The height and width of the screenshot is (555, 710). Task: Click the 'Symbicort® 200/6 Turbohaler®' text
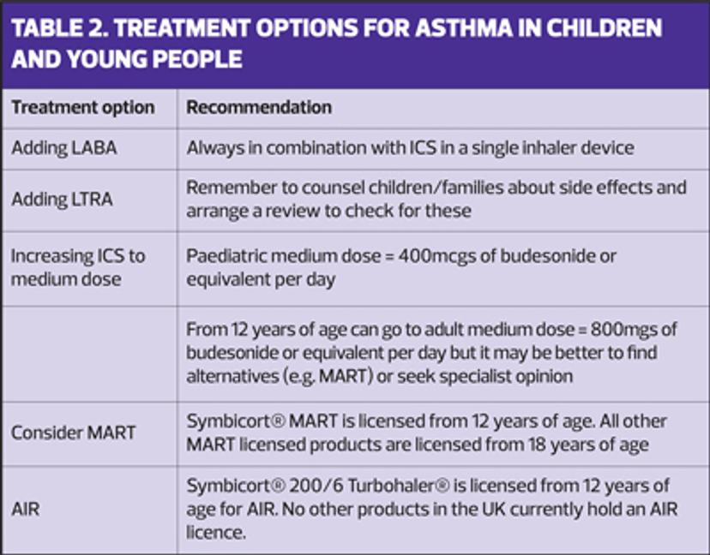click(x=318, y=486)
